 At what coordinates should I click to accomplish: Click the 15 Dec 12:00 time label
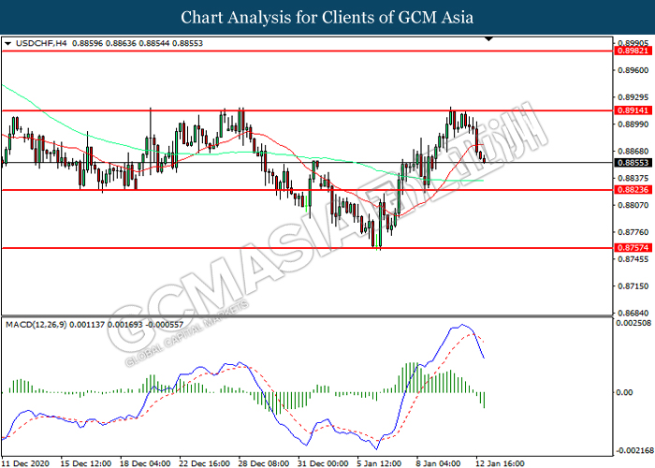point(86,463)
